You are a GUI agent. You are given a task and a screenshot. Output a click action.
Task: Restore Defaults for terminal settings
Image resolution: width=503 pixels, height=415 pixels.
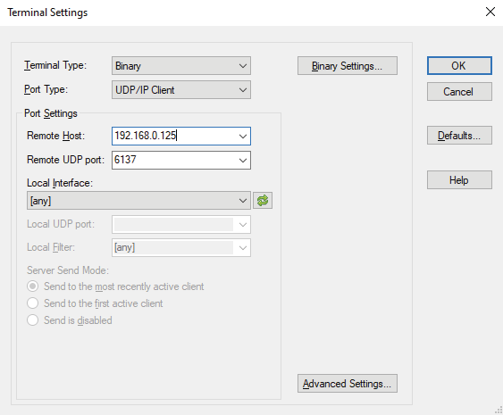point(459,136)
